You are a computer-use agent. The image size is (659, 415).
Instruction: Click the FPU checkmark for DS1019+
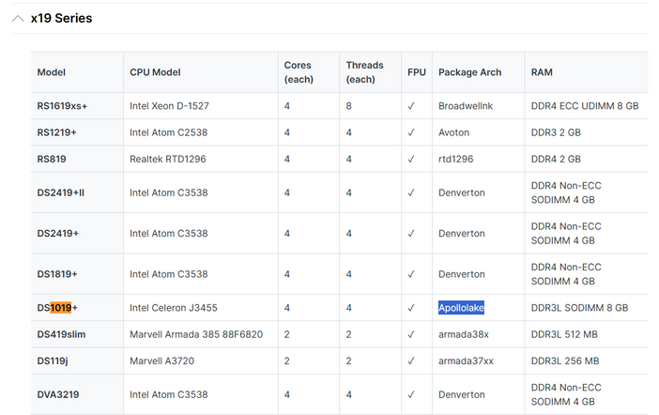pos(411,308)
